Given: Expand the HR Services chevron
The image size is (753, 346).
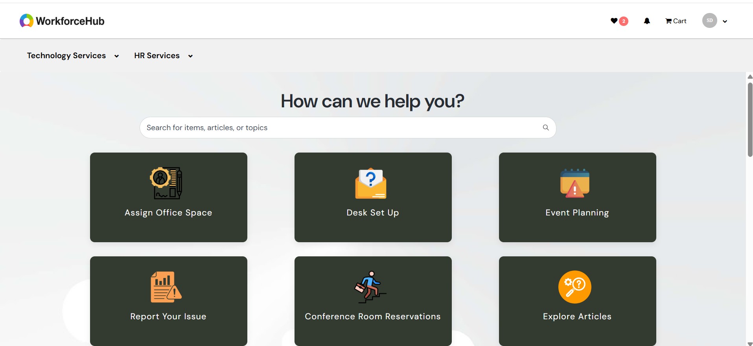Looking at the screenshot, I should click(190, 56).
